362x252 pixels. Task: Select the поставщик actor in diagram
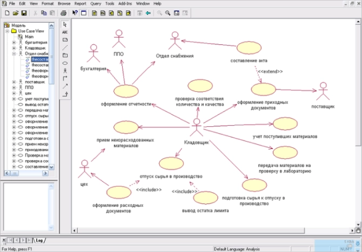pyautogui.click(x=323, y=91)
